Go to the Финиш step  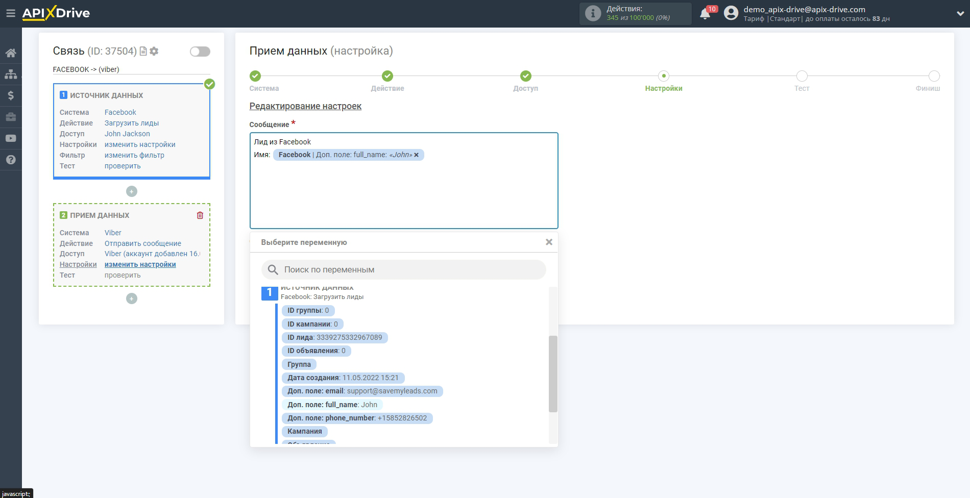click(x=934, y=76)
